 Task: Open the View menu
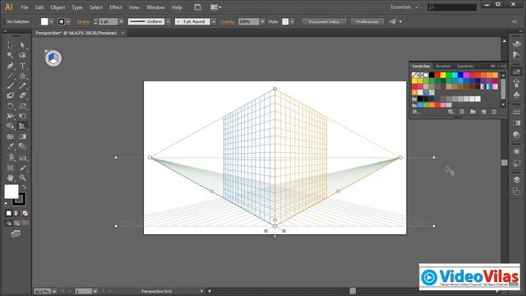[x=134, y=7]
